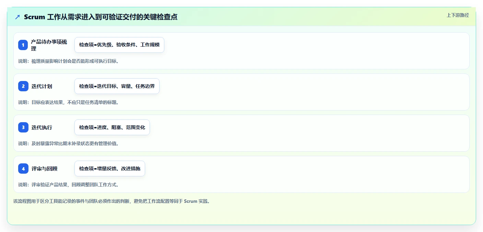
Task: Click the note 评审验证产品结果，回顾调整团队工作方式
Action: pyautogui.click(x=69, y=185)
